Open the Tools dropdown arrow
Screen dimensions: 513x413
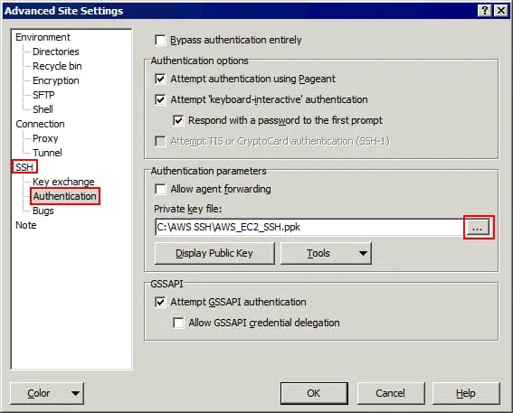click(x=363, y=253)
